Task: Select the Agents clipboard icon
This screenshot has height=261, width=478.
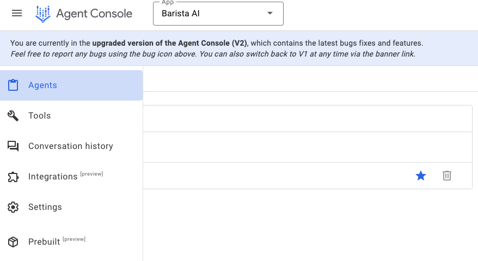Action: tap(13, 85)
